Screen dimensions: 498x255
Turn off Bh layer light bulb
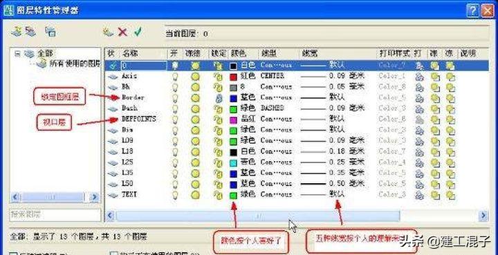(x=174, y=87)
